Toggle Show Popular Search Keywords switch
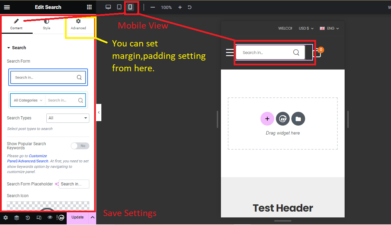The width and height of the screenshot is (391, 225). point(80,146)
